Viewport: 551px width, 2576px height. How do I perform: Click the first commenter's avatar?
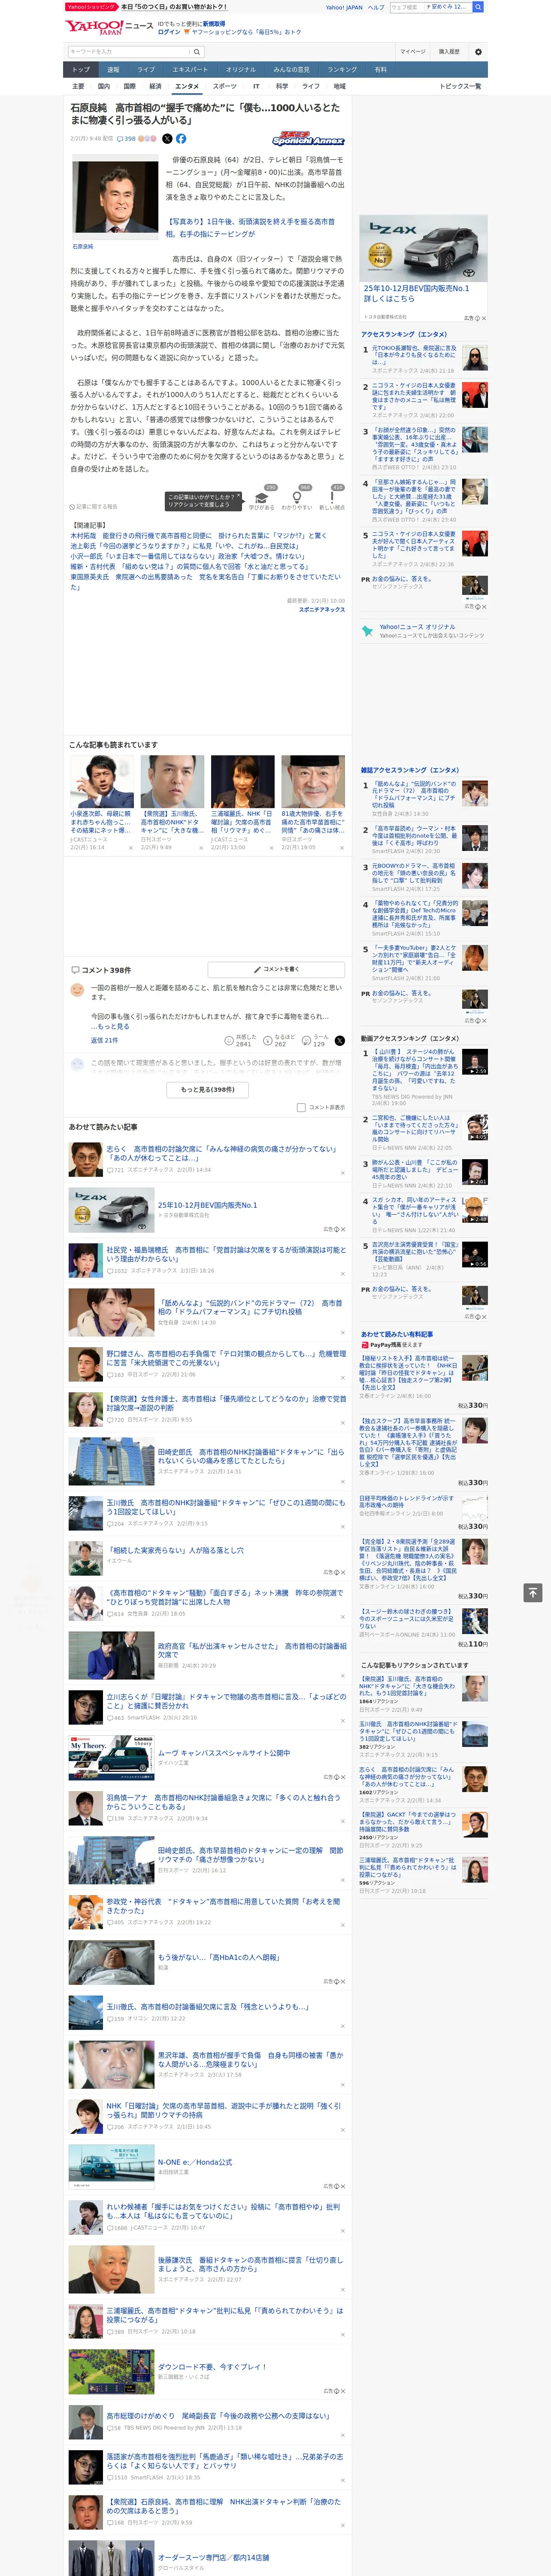click(77, 990)
